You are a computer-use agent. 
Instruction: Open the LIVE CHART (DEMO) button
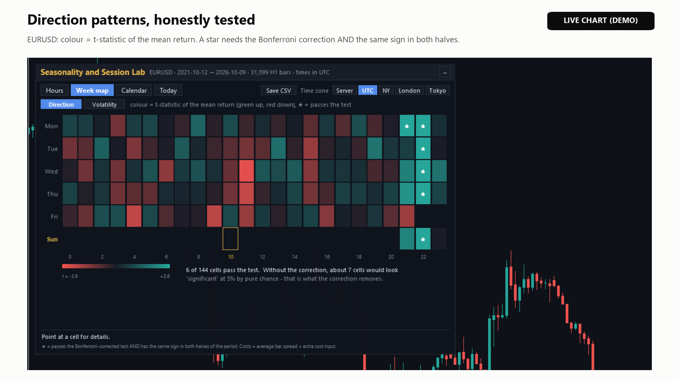coord(601,21)
